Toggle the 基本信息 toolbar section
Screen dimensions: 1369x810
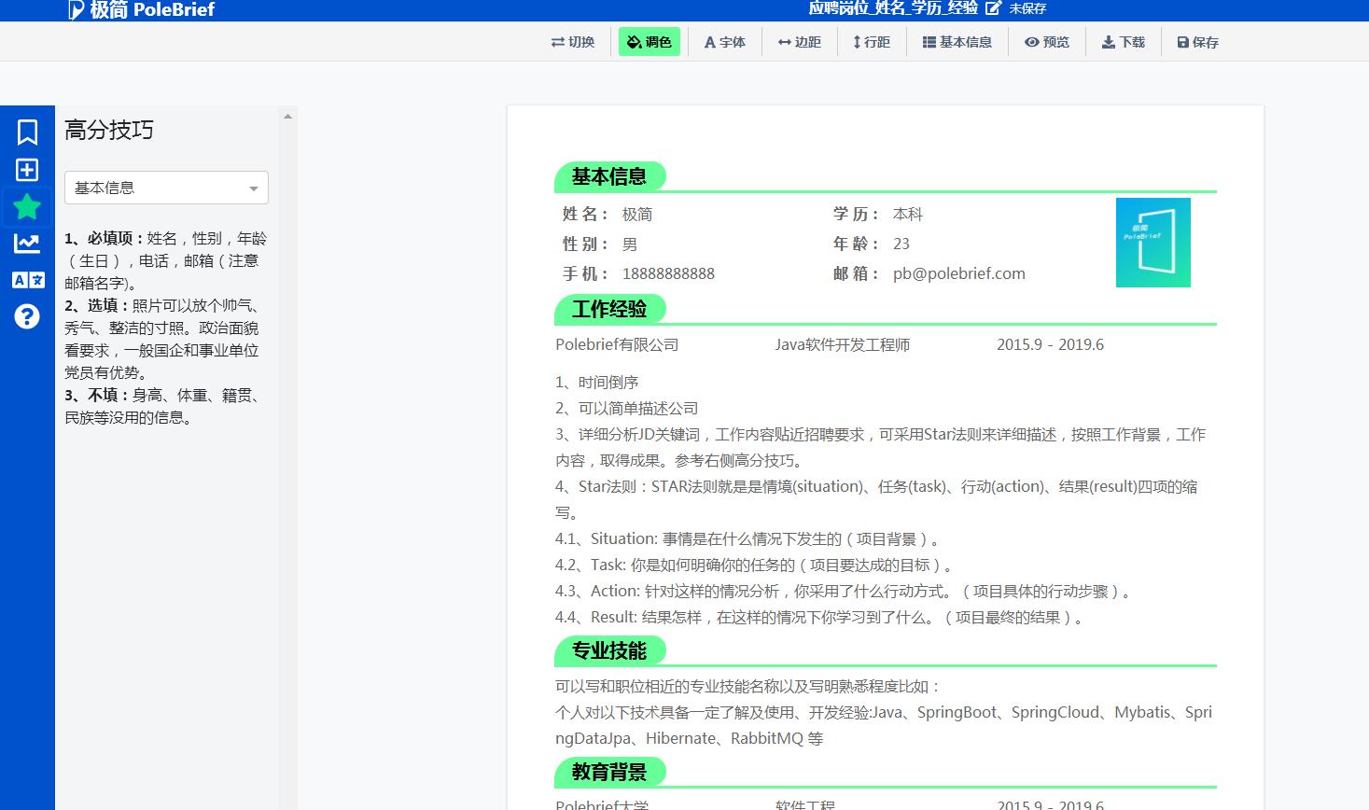click(957, 41)
